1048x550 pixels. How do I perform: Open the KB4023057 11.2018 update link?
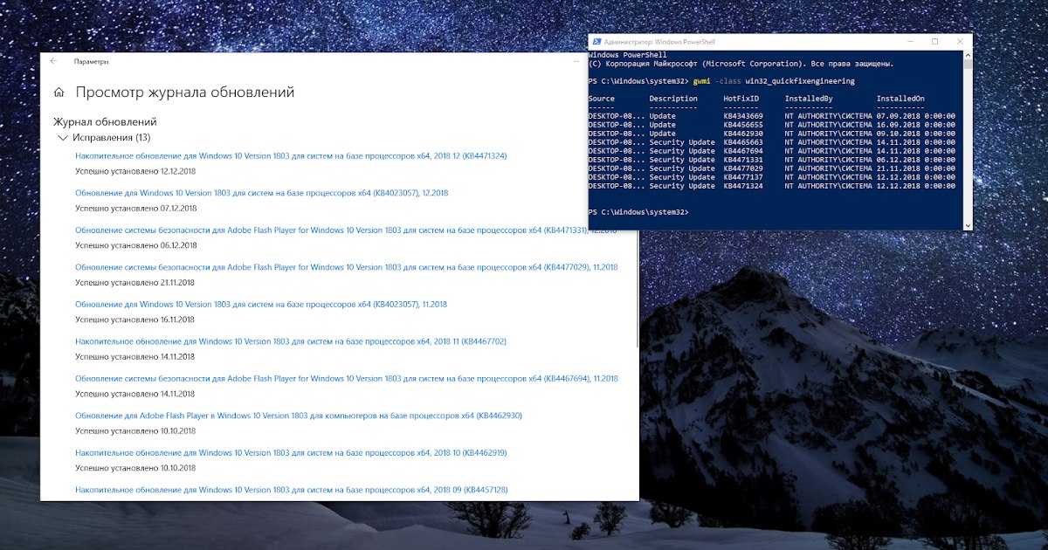click(x=261, y=304)
